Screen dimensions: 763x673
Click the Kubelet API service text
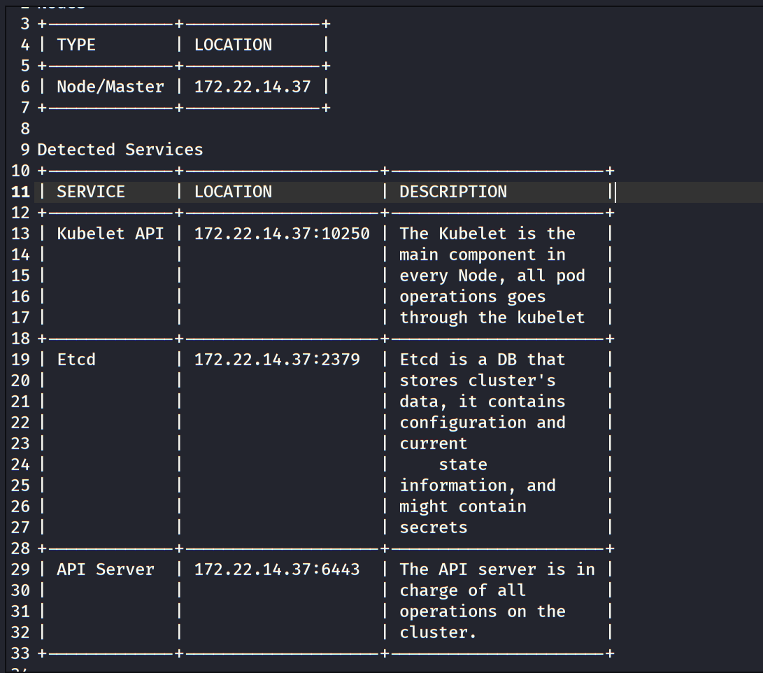pos(110,234)
